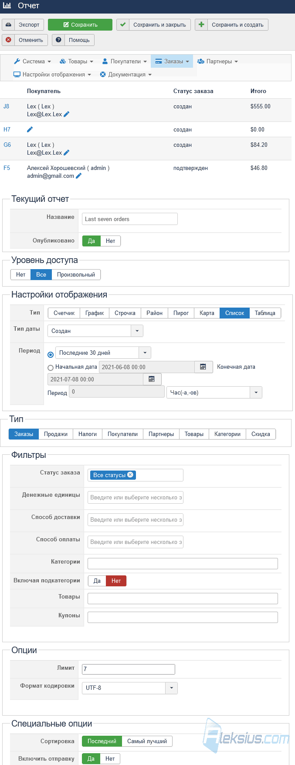Click the Товары filter input field

183,599
